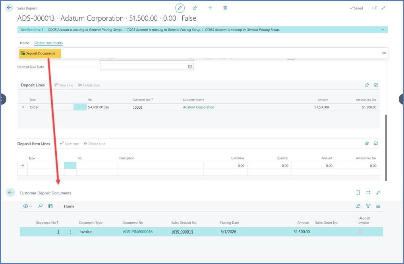The image size is (404, 264).
Task: Open the view selector dropdown
Action: click(27, 206)
